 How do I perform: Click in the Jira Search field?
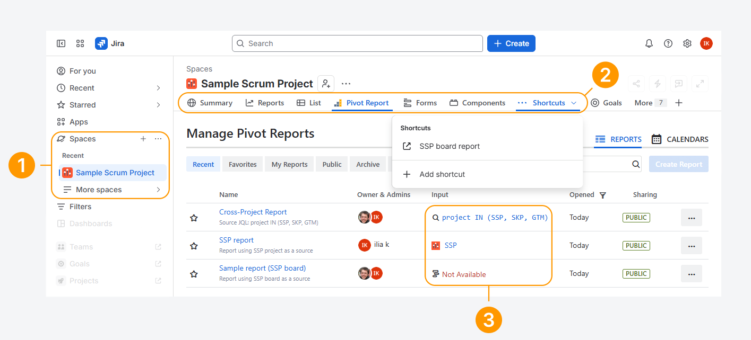(357, 43)
